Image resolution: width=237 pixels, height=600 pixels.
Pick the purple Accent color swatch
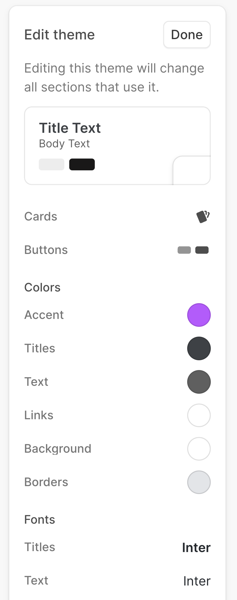point(199,315)
